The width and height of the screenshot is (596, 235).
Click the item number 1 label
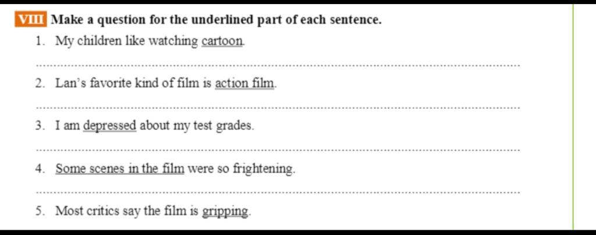(39, 41)
